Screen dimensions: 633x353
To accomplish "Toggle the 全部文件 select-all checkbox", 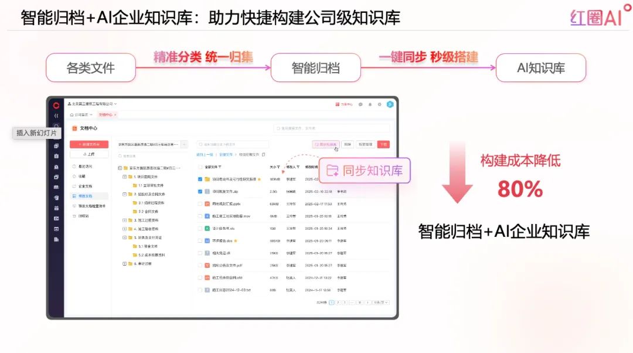I will click(200, 167).
